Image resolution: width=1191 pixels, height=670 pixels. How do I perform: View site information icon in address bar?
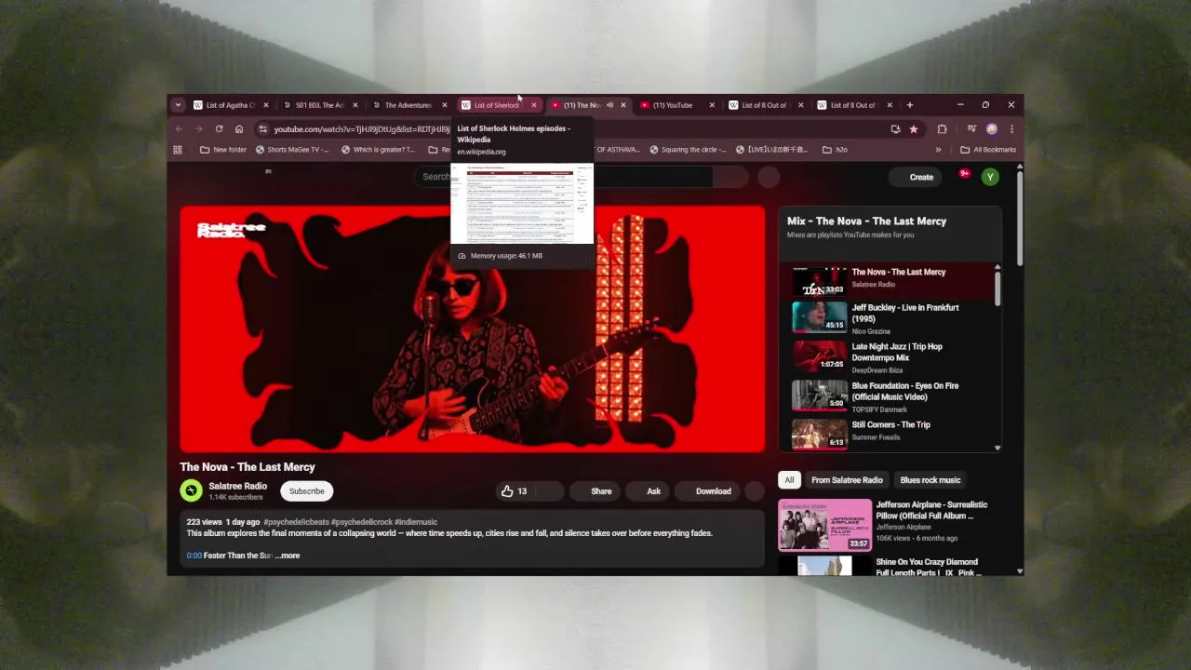tap(263, 129)
